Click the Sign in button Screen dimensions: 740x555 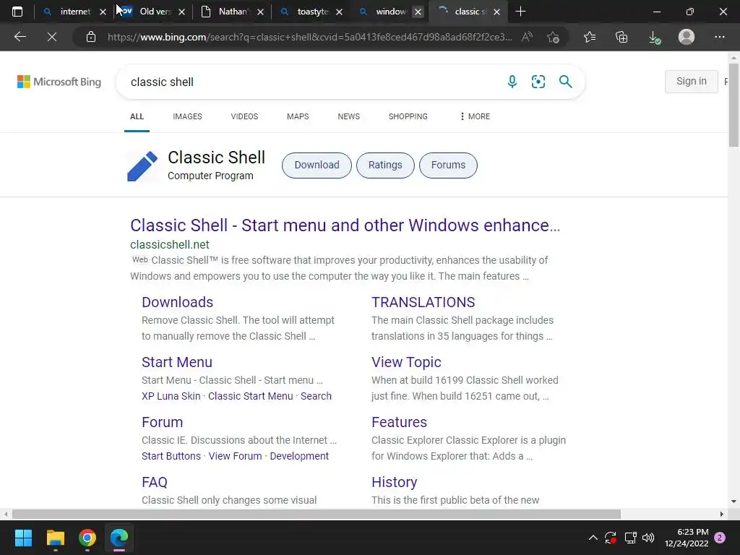(692, 81)
